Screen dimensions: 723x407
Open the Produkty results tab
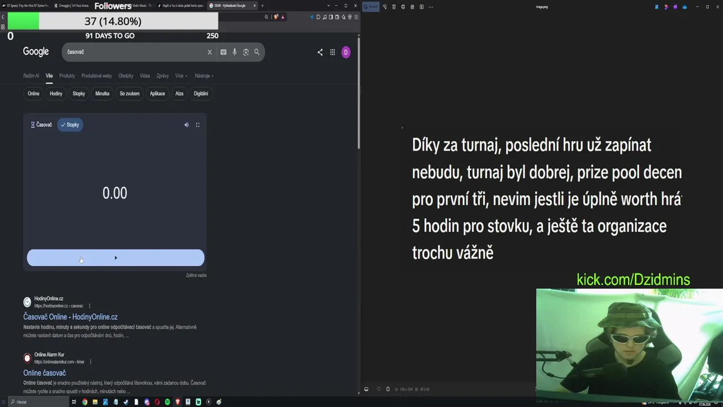67,76
